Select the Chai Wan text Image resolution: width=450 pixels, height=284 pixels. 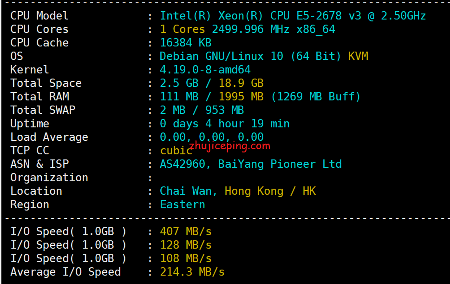[x=186, y=191]
